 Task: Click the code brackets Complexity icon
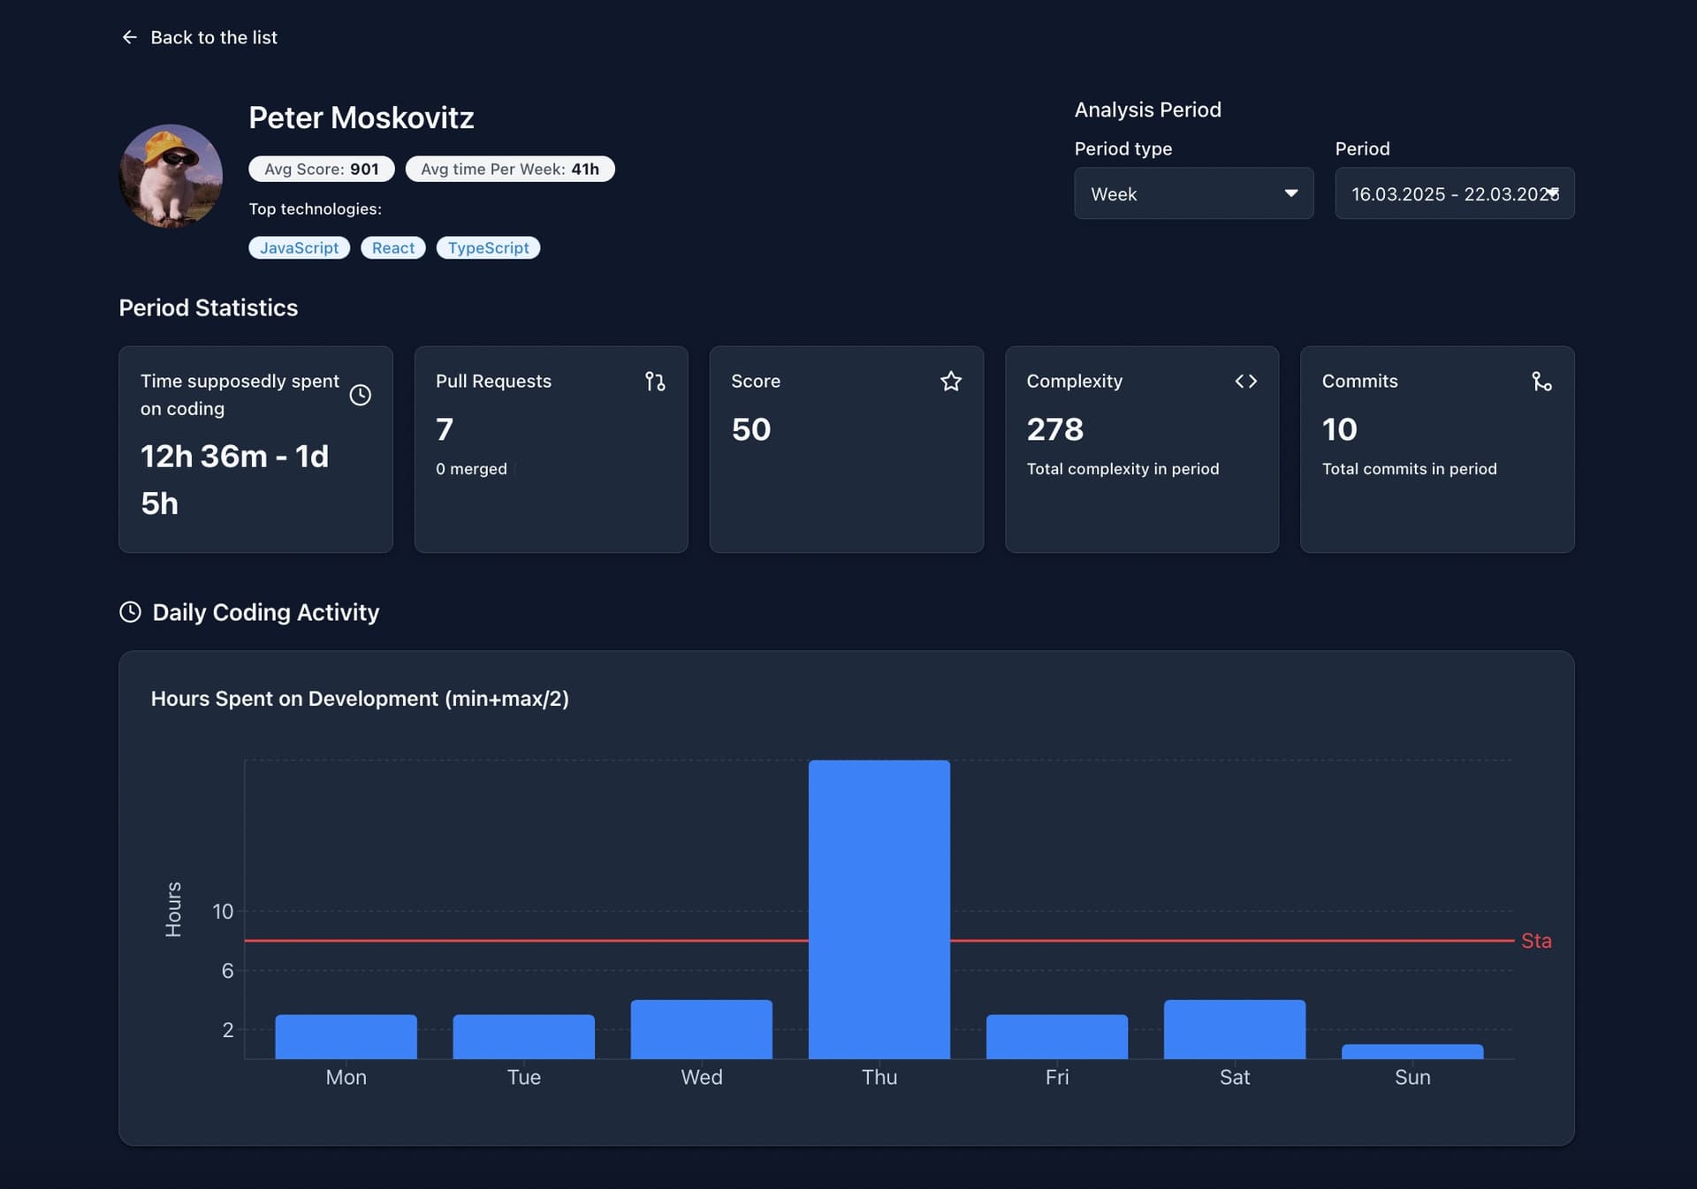click(x=1245, y=382)
